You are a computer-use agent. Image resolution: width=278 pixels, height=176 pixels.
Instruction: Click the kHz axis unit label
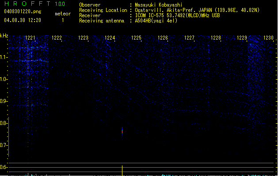[x=4, y=36]
